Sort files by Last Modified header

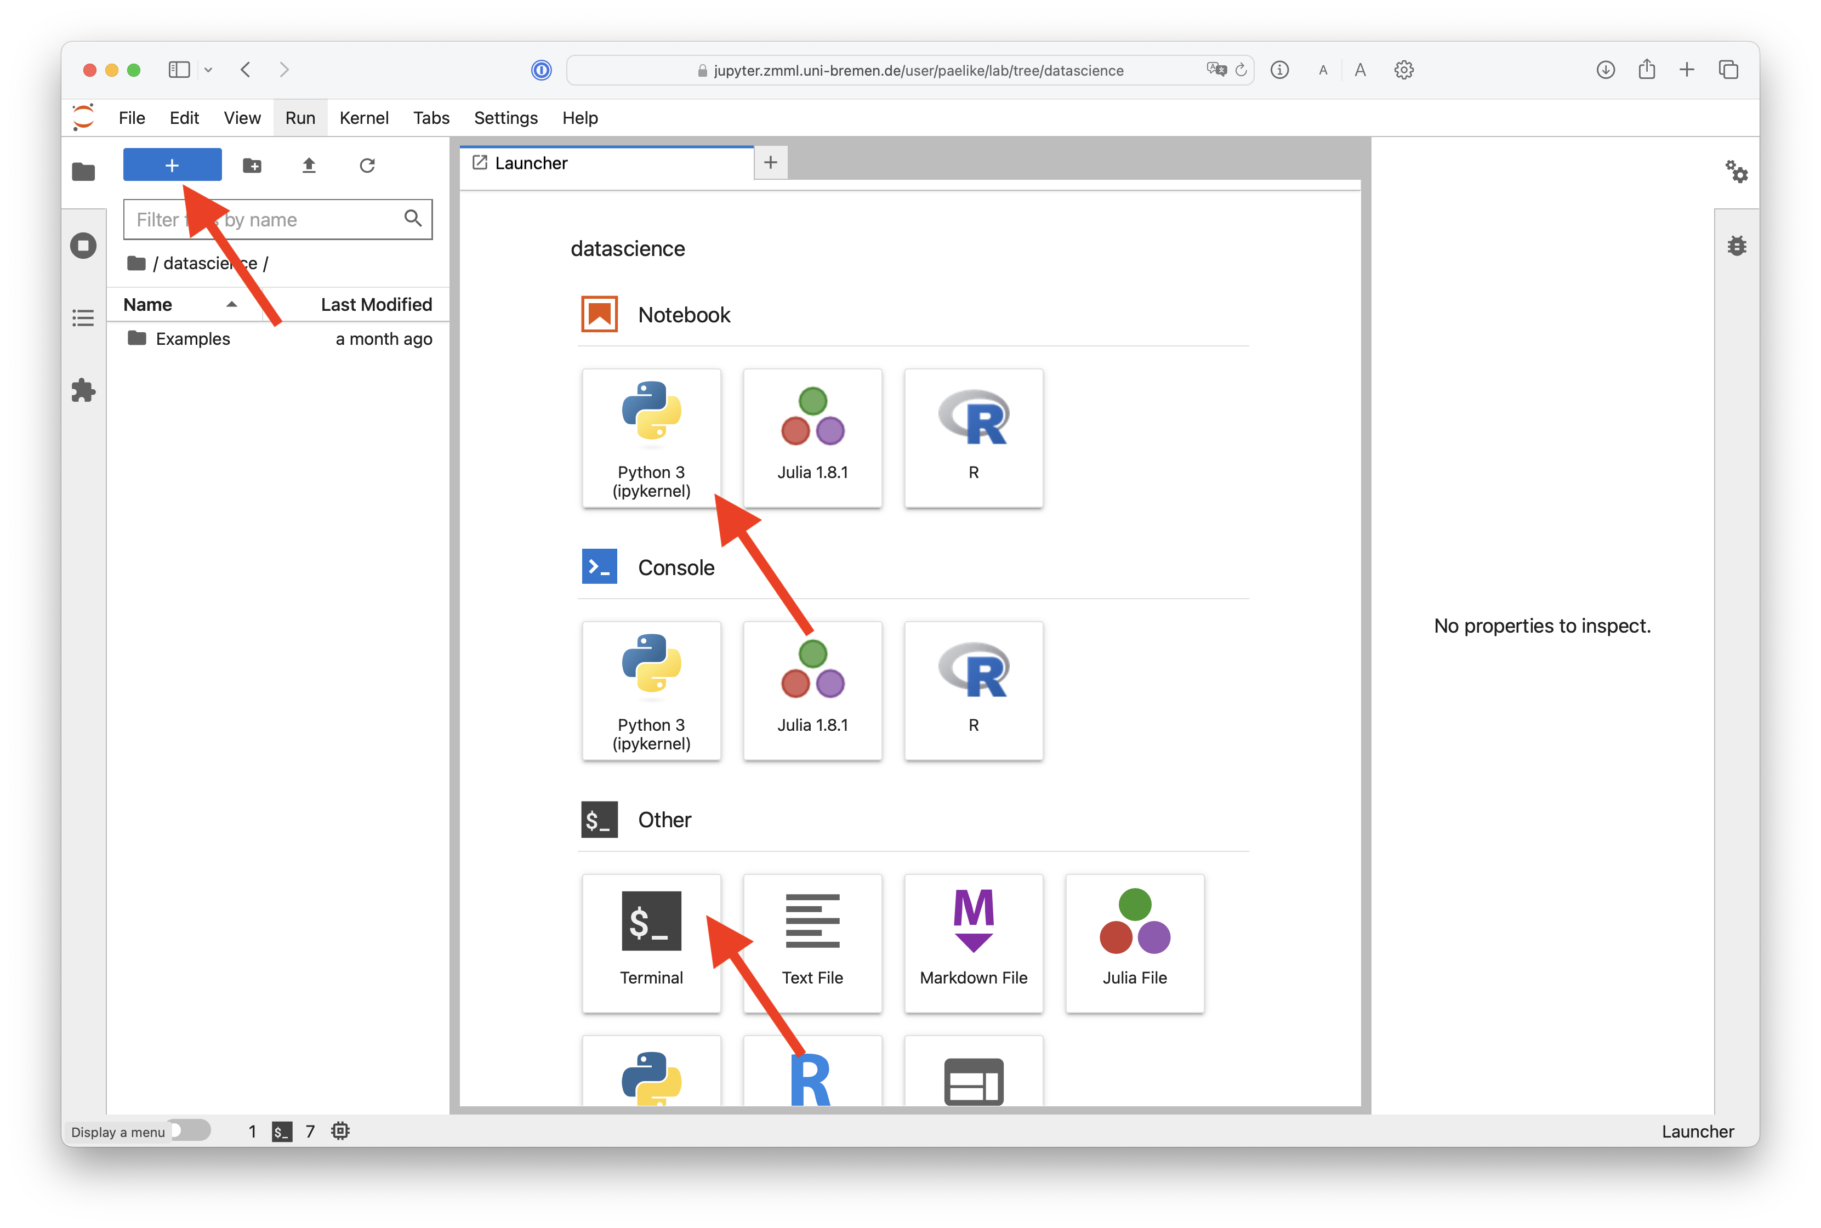coord(377,305)
